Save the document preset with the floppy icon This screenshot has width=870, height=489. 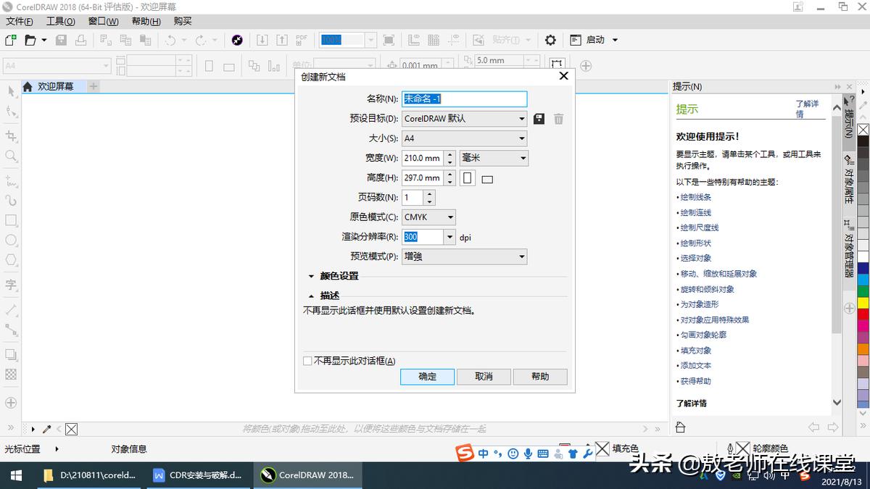(x=539, y=118)
